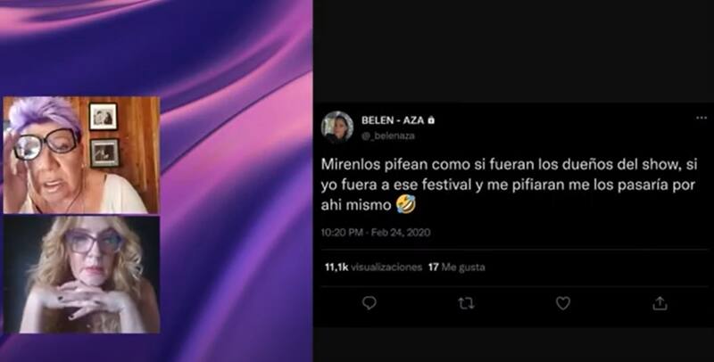Click the @_belenaza handle
Screen dimensions: 714x362
click(388, 136)
